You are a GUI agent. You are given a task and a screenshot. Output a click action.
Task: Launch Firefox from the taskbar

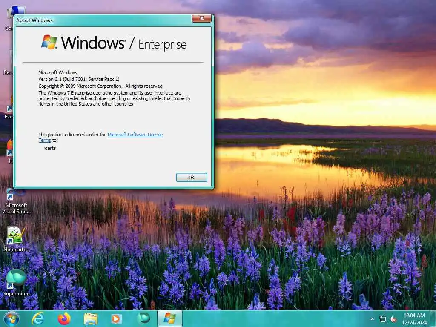click(64, 318)
